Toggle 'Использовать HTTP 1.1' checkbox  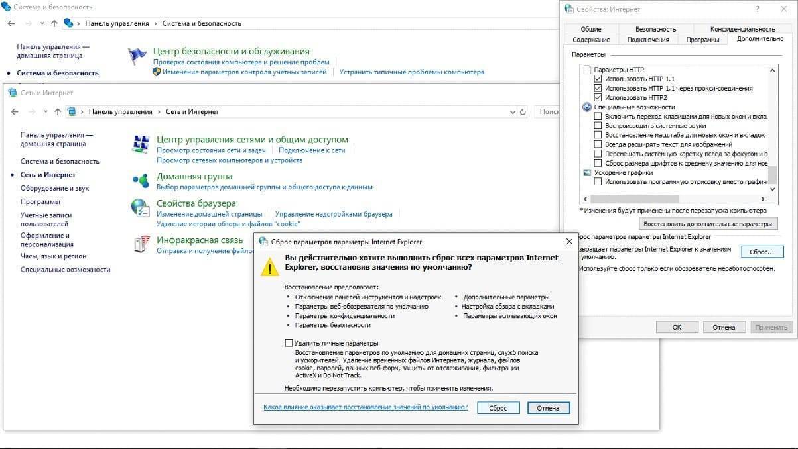click(x=598, y=79)
